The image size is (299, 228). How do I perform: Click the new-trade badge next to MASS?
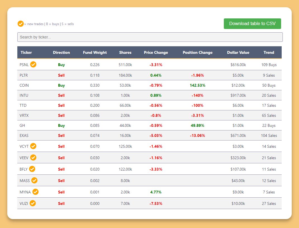click(34, 180)
